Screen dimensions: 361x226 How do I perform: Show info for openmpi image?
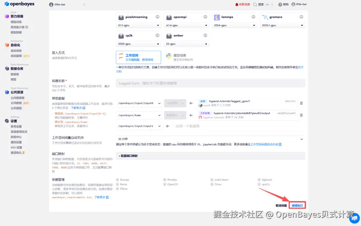click(205, 17)
